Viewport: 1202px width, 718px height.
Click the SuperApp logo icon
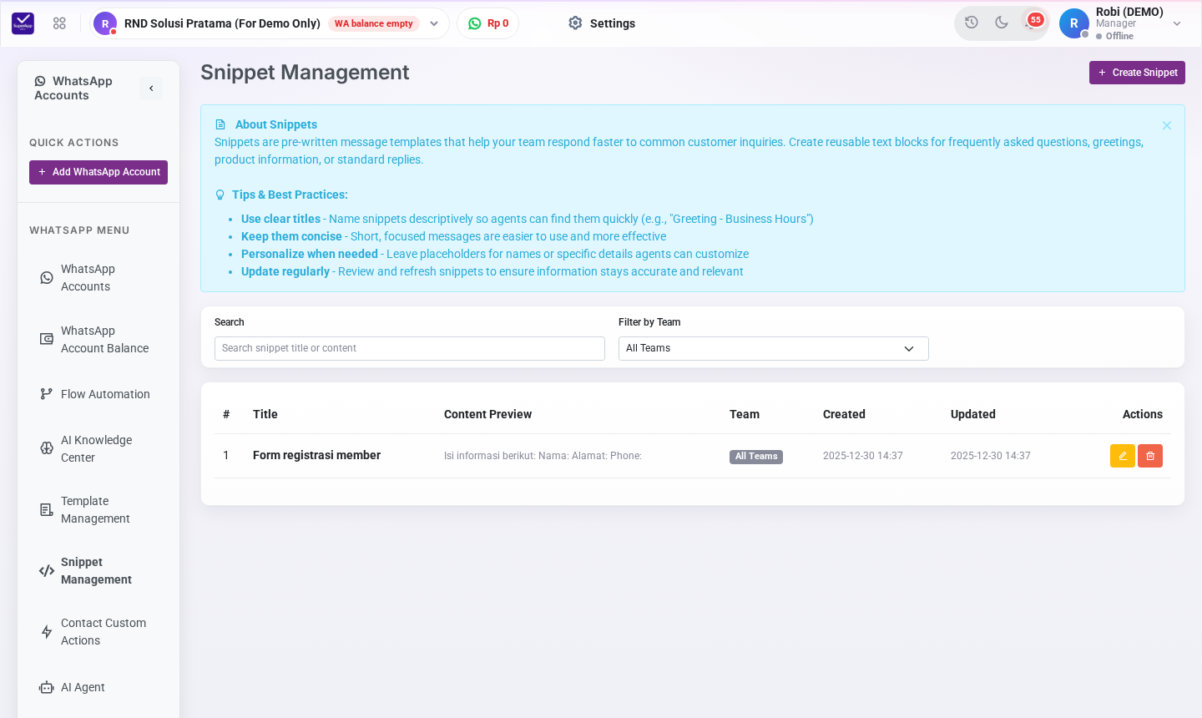coord(23,23)
